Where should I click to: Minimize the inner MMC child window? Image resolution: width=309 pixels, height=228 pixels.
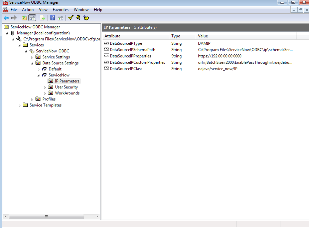pyautogui.click(x=294, y=10)
